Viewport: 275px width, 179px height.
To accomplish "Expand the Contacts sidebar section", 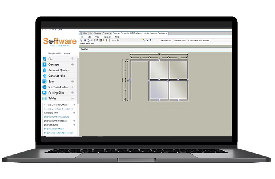I will tap(73, 65).
